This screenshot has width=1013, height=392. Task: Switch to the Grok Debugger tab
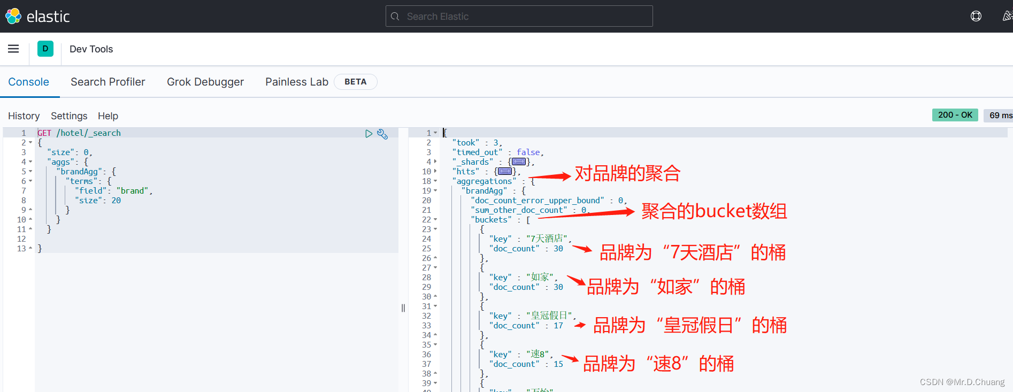(x=205, y=82)
